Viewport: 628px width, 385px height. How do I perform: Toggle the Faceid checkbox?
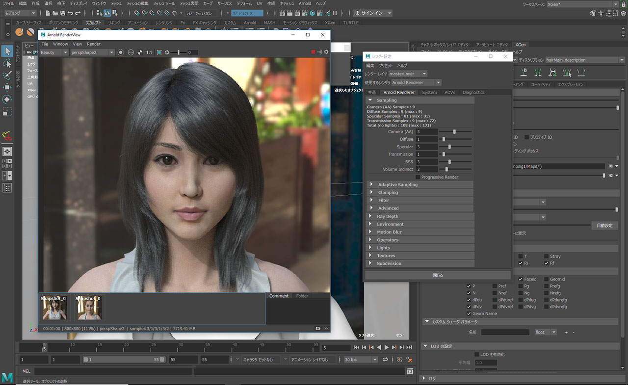(521, 279)
